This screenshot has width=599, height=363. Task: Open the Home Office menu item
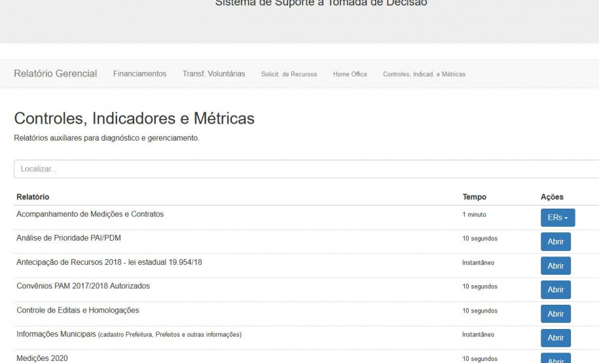(x=350, y=74)
